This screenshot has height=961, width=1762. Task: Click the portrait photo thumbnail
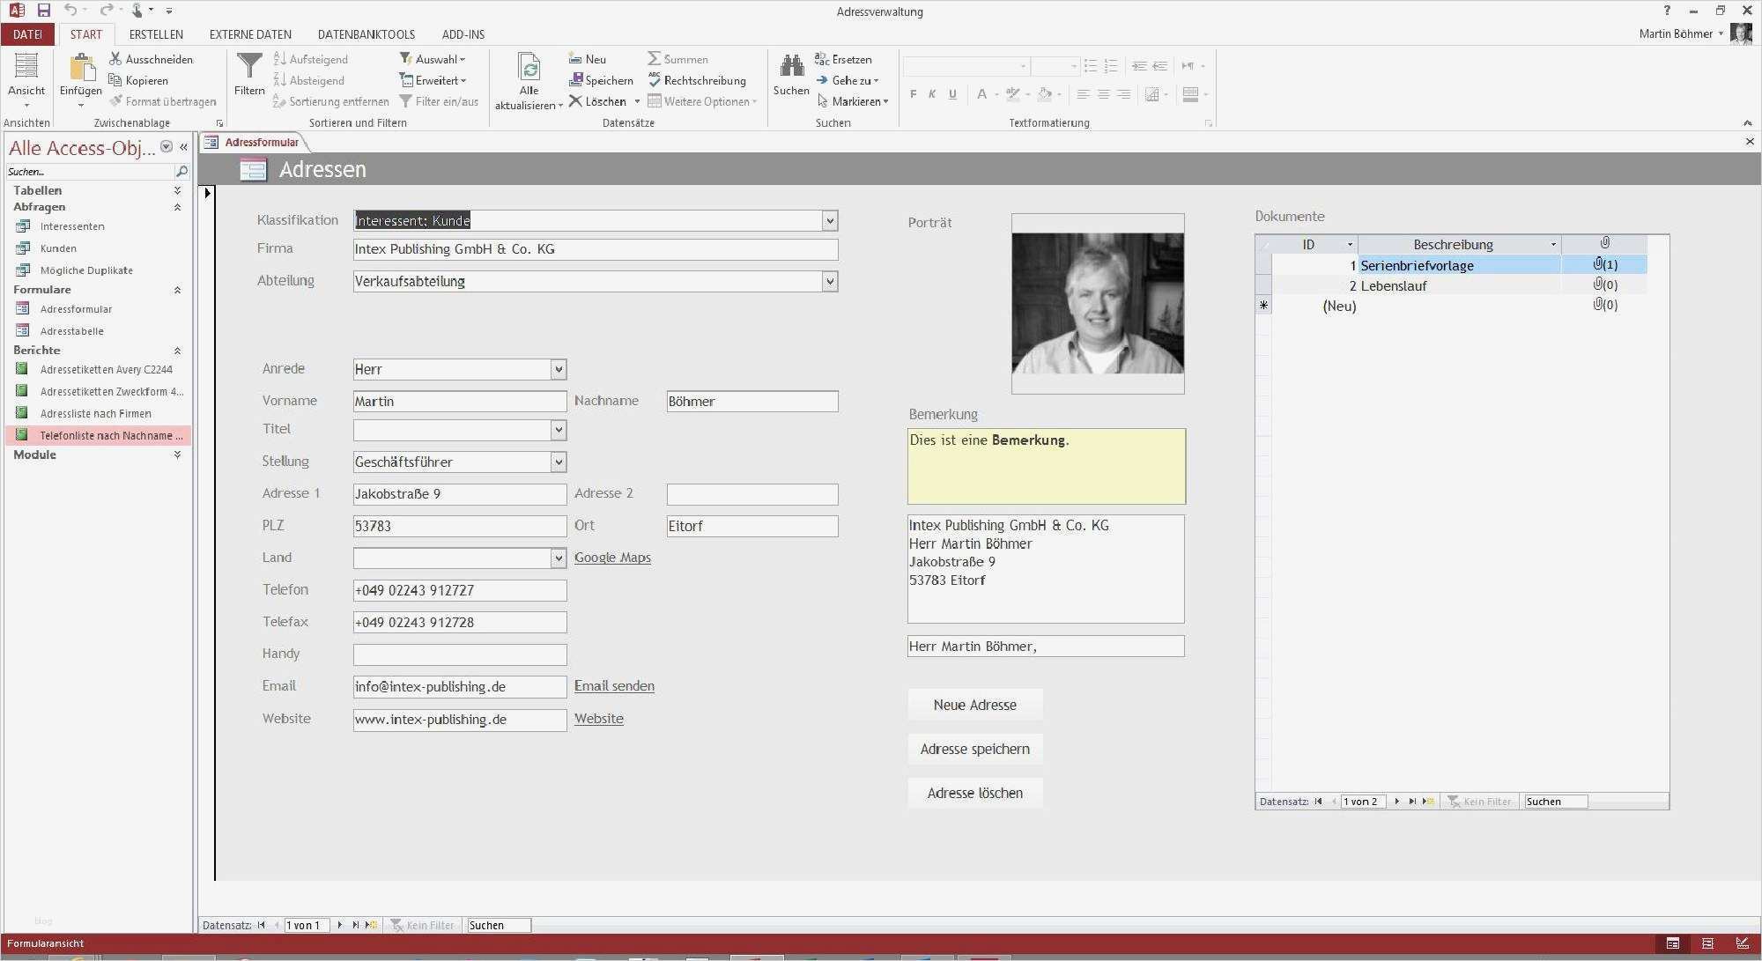click(1097, 303)
